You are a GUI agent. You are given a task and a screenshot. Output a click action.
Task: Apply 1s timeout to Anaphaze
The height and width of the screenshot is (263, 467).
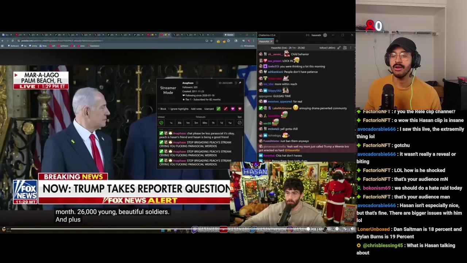pos(171,123)
